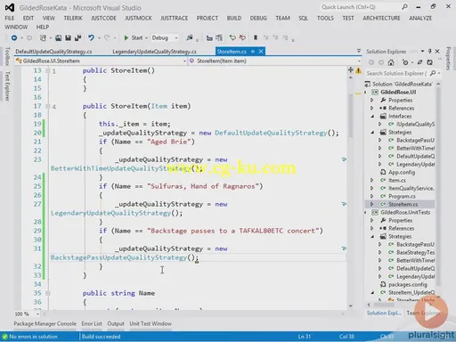This screenshot has width=456, height=342.
Task: Start debugging with the green play icon
Action: click(126, 37)
